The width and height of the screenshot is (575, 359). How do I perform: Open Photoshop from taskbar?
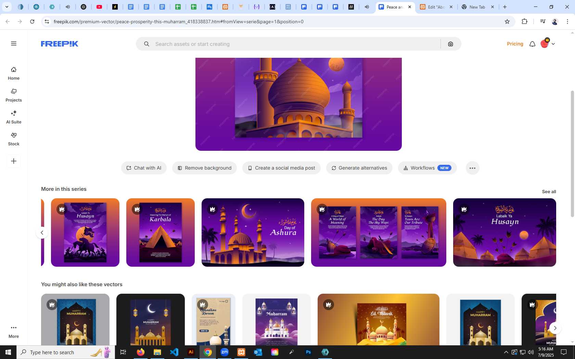pyautogui.click(x=308, y=352)
